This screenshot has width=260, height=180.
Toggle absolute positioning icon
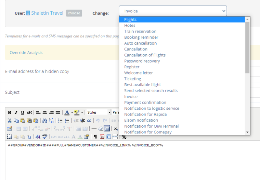pyautogui.click(x=29, y=137)
